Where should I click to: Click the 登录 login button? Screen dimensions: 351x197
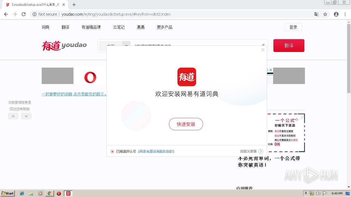click(293, 27)
